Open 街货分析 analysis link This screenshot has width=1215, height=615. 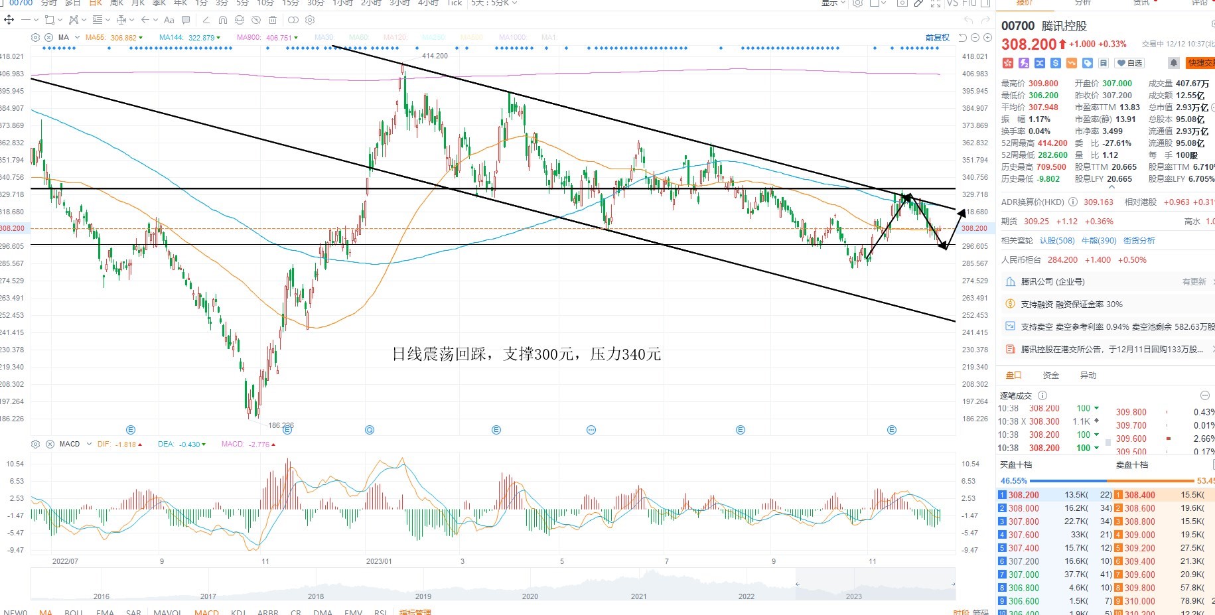coord(1139,240)
